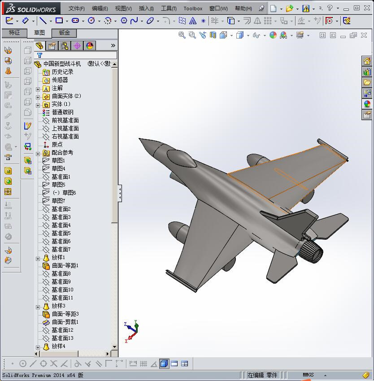
Task: Click the 在编辑 零件 status text
Action: click(262, 375)
